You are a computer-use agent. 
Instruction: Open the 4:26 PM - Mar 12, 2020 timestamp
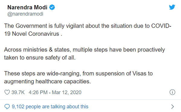tap(55, 92)
